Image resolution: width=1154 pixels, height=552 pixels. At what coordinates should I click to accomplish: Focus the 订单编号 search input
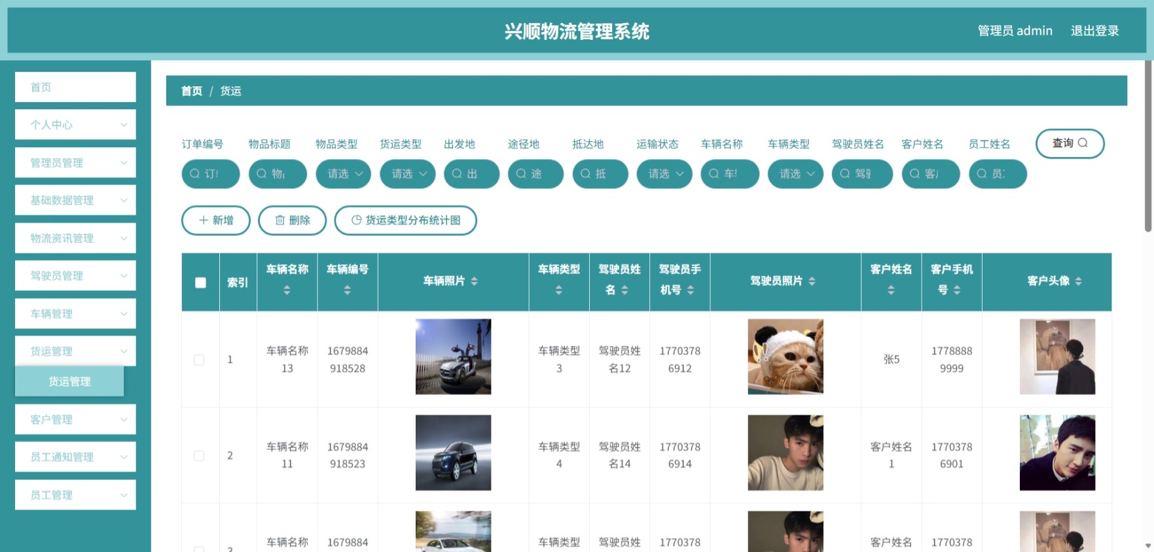pos(211,174)
